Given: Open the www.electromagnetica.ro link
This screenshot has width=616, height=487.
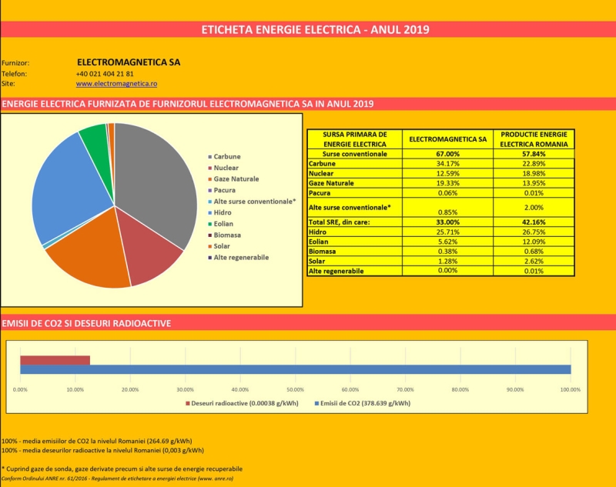Looking at the screenshot, I should coord(116,84).
